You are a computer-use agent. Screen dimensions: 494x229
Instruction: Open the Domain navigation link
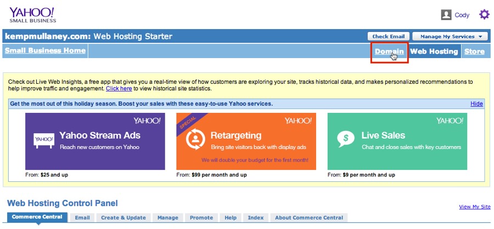389,51
